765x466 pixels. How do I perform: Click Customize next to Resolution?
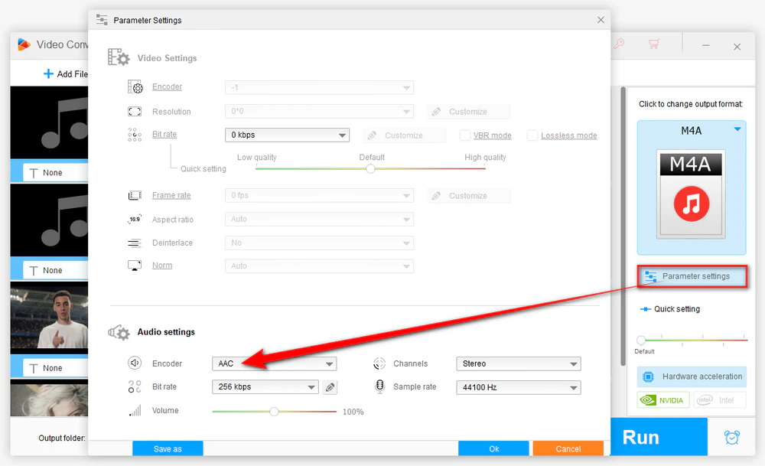468,112
